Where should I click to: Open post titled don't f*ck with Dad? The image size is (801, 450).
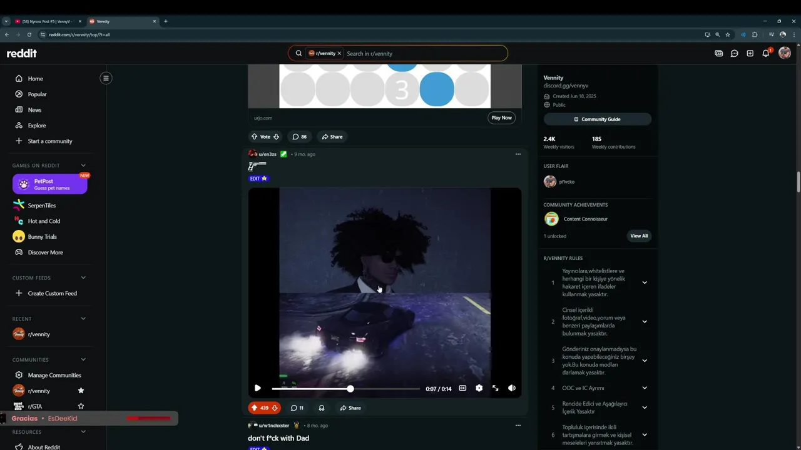tap(278, 438)
